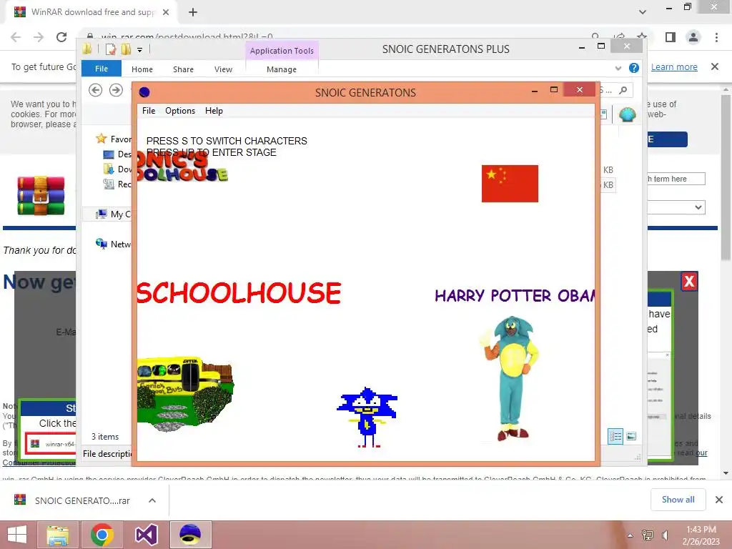Switch to the Home ribbon tab

(142, 69)
